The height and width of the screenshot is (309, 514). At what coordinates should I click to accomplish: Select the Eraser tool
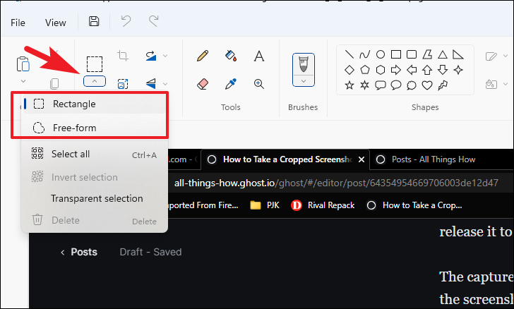pyautogui.click(x=203, y=83)
